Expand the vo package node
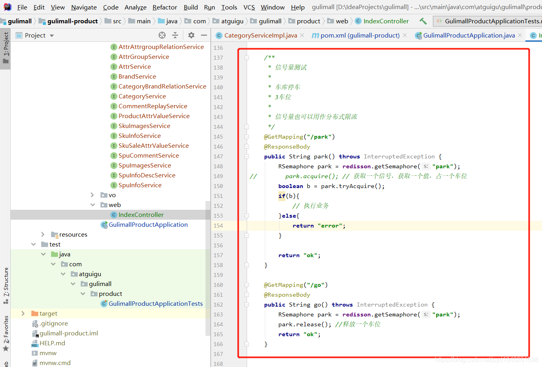The width and height of the screenshot is (542, 367). (x=92, y=195)
